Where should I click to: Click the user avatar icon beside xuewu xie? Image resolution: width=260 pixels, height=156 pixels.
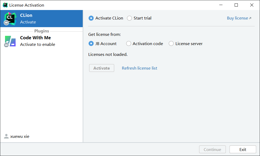click(x=6, y=136)
